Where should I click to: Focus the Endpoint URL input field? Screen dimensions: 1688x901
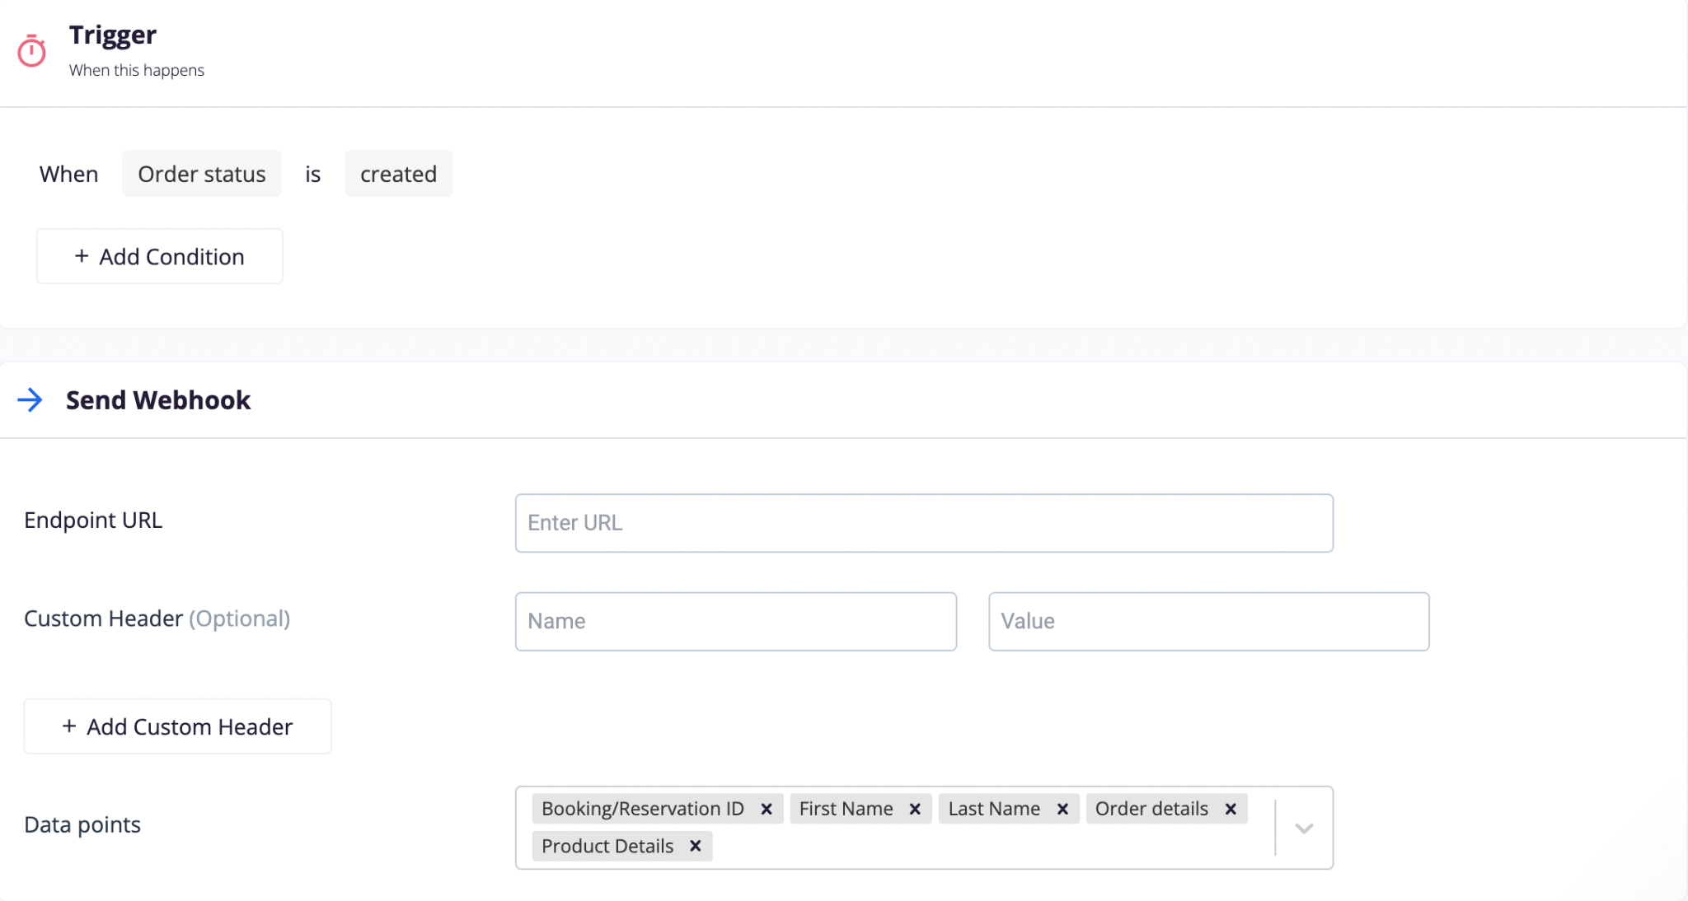923,523
